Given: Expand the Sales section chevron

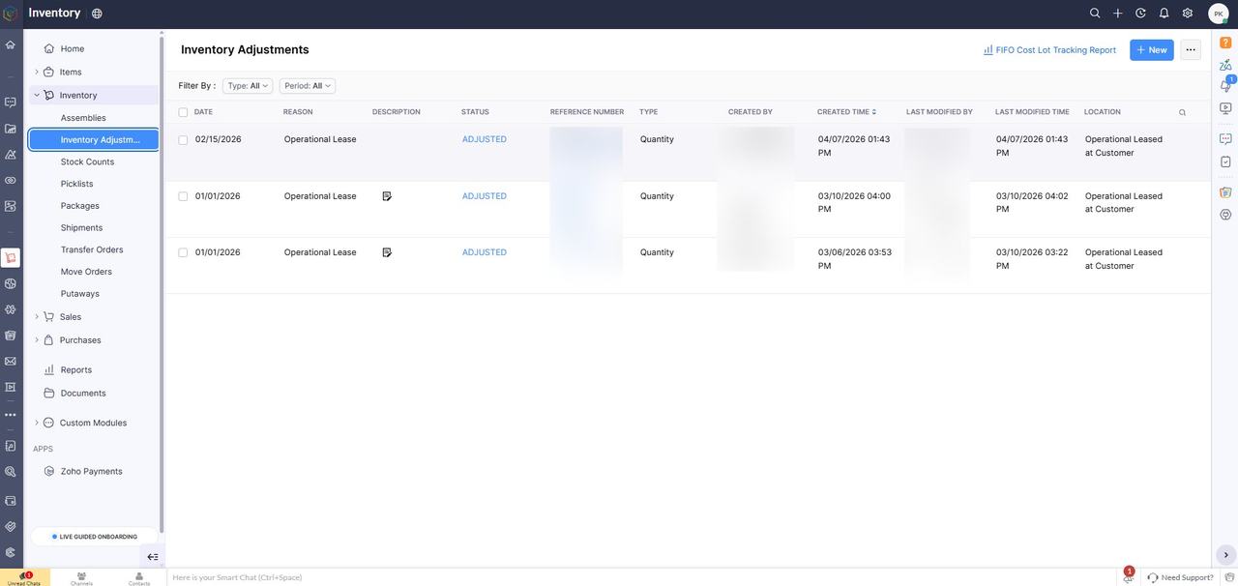Looking at the screenshot, I should pos(37,316).
